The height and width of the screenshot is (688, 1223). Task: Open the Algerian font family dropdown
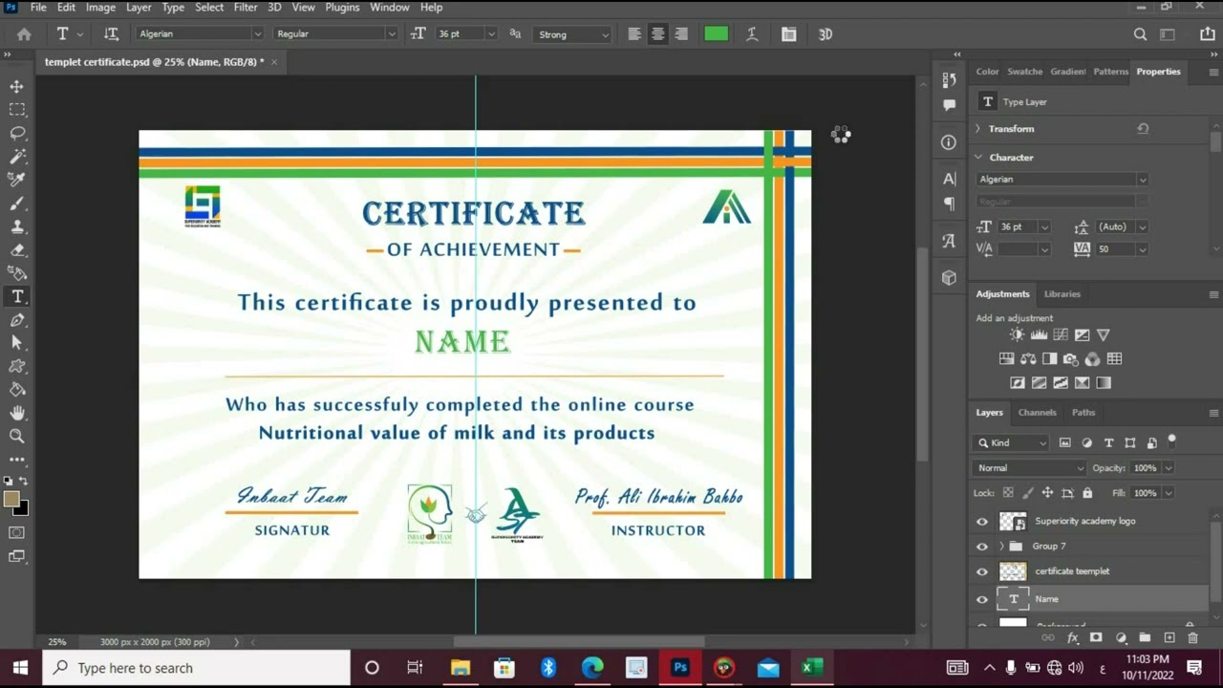(200, 33)
